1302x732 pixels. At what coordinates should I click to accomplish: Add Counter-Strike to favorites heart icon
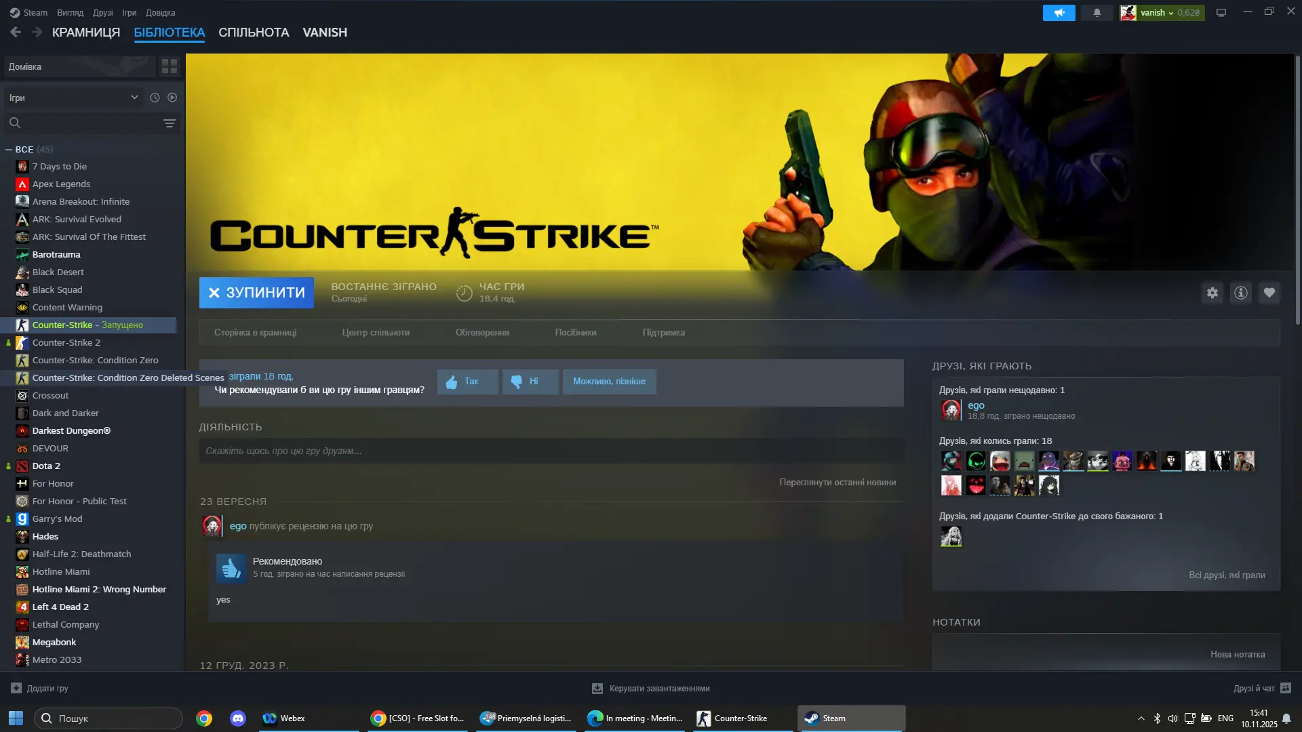(x=1269, y=293)
